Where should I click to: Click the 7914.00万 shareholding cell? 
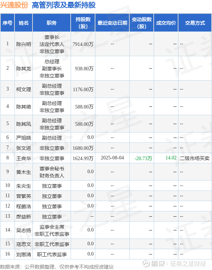click(83, 44)
